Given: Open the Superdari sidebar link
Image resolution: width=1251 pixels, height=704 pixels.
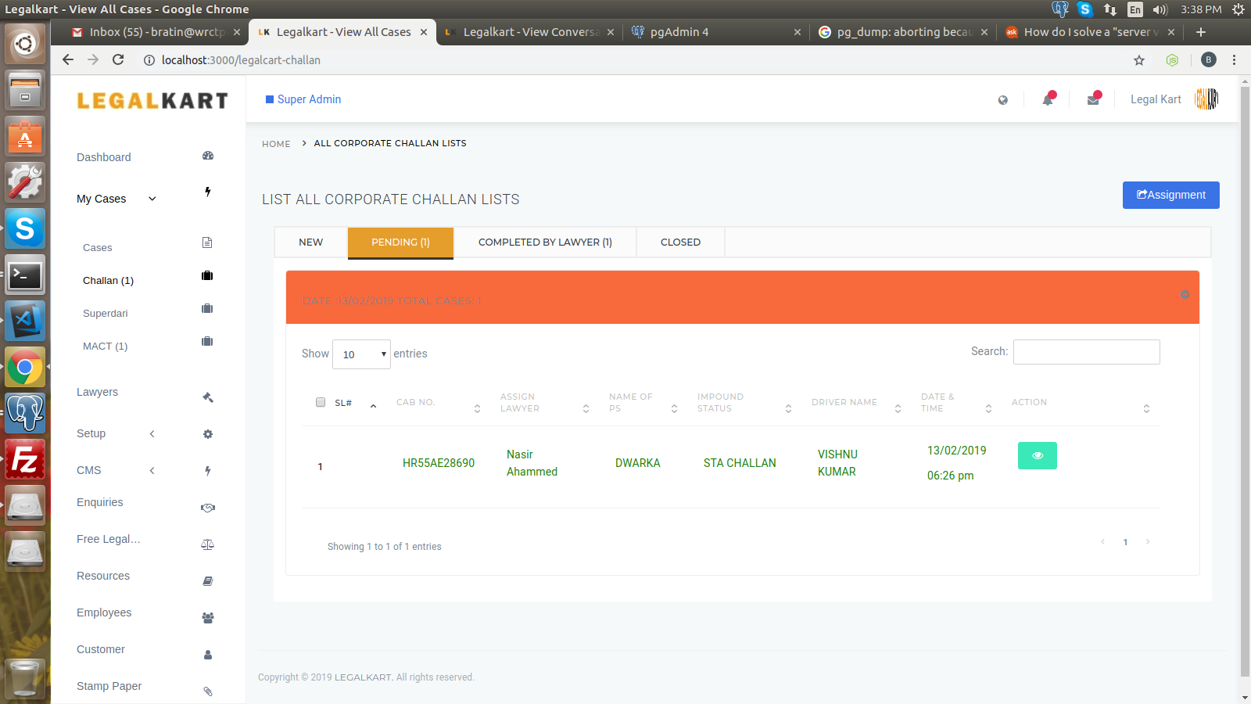Looking at the screenshot, I should (x=106, y=314).
